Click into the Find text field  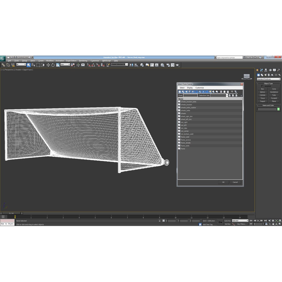[190, 96]
